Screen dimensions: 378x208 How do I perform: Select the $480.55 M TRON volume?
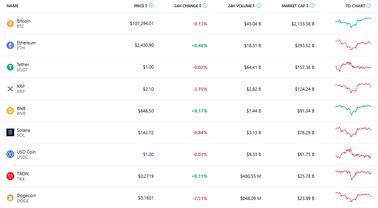click(x=251, y=176)
